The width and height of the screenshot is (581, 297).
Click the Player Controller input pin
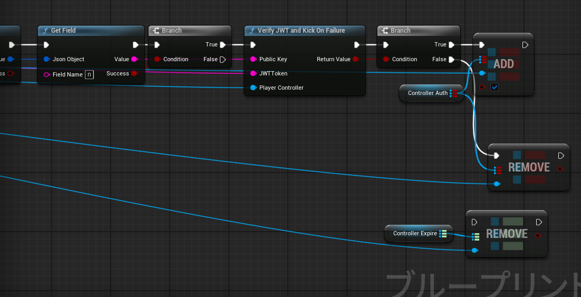click(254, 88)
